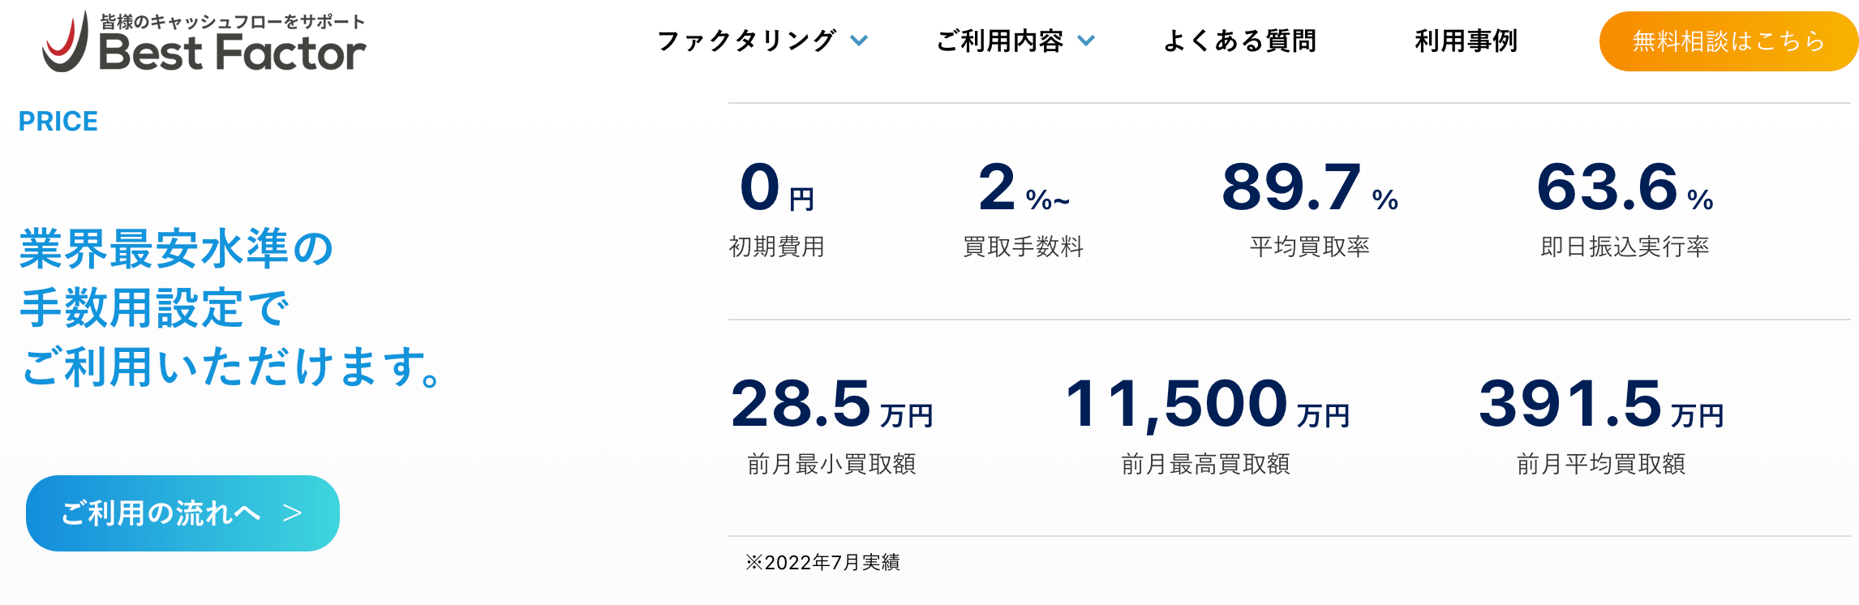Expand the ファクタリング dropdown chevron
Viewport: 1859px width, 605px height.
[859, 41]
